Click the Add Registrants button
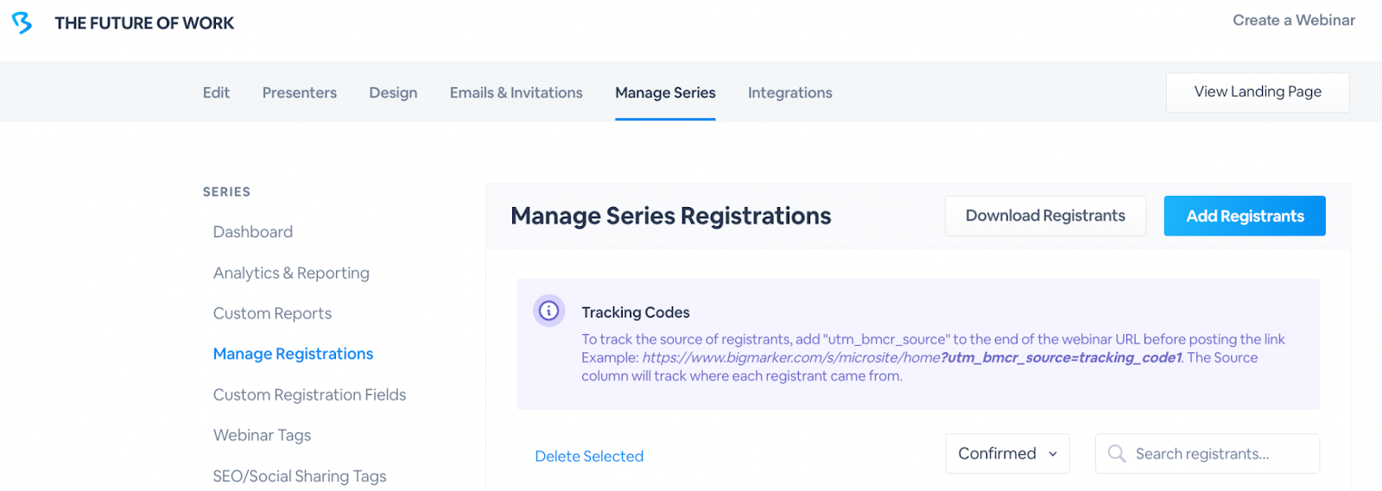The width and height of the screenshot is (1382, 491). pyautogui.click(x=1245, y=216)
